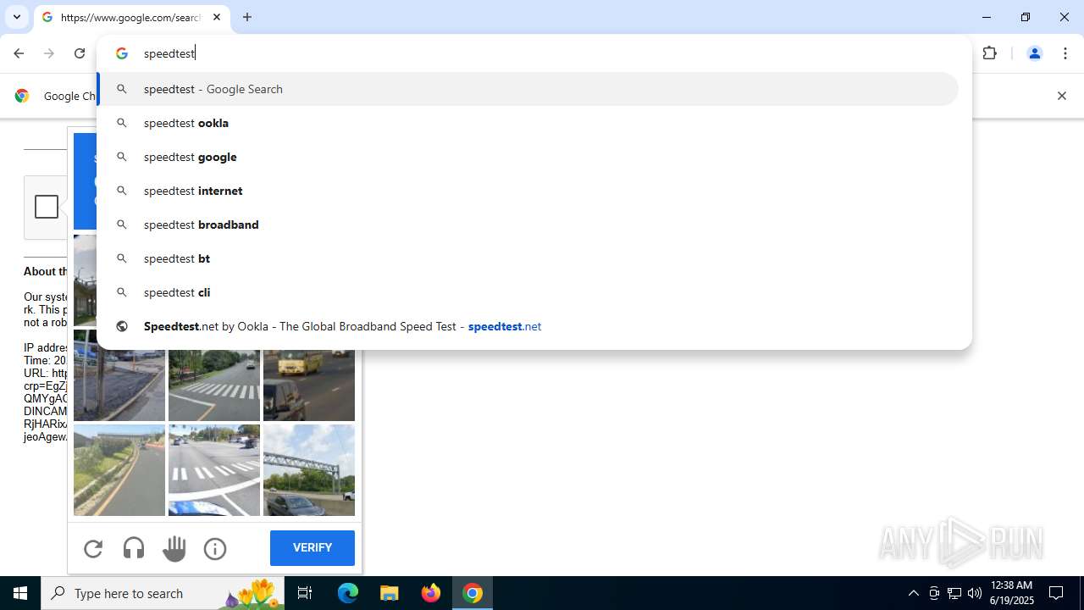The image size is (1084, 610).
Task: Select captcha tile with highway gantry
Action: coord(309,470)
